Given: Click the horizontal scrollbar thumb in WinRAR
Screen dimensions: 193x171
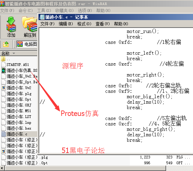Looking at the screenshot, I should (85, 168).
